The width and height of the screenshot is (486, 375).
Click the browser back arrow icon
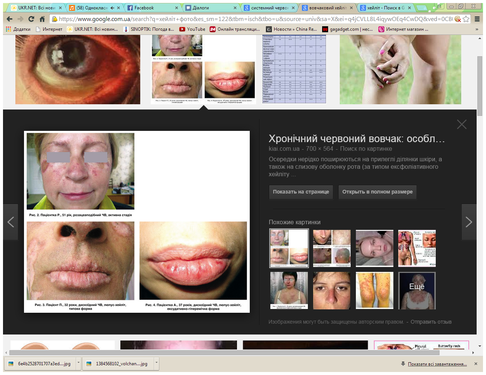click(9, 19)
